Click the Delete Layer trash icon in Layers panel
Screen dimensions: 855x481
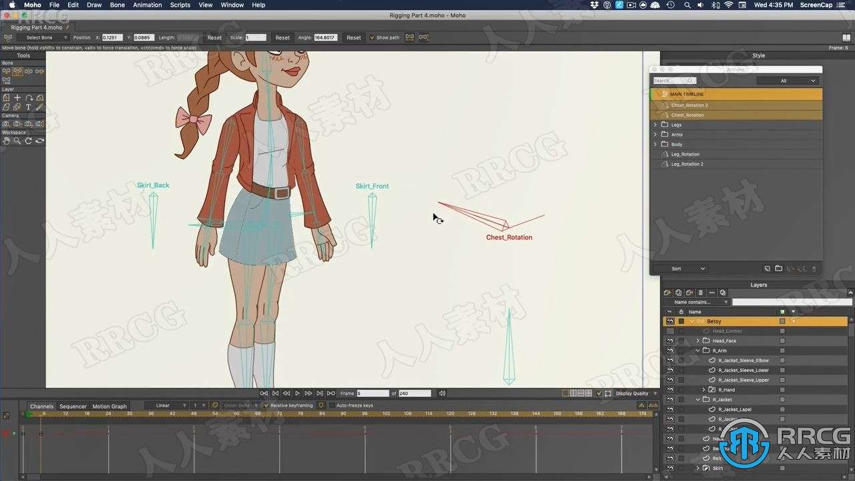pos(700,293)
